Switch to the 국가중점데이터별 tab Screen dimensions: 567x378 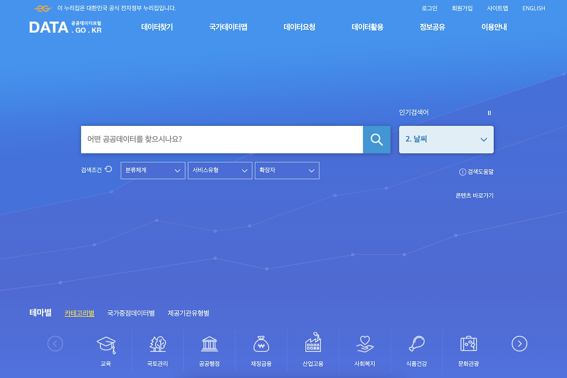(x=131, y=313)
